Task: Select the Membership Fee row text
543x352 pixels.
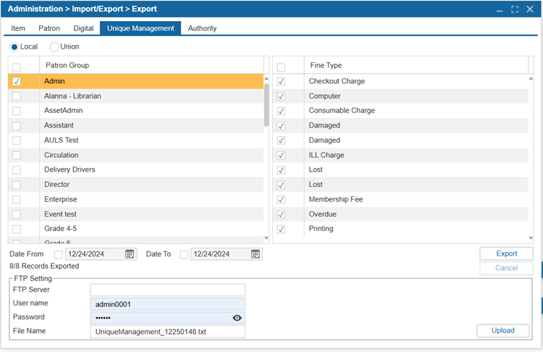Action: pos(335,199)
